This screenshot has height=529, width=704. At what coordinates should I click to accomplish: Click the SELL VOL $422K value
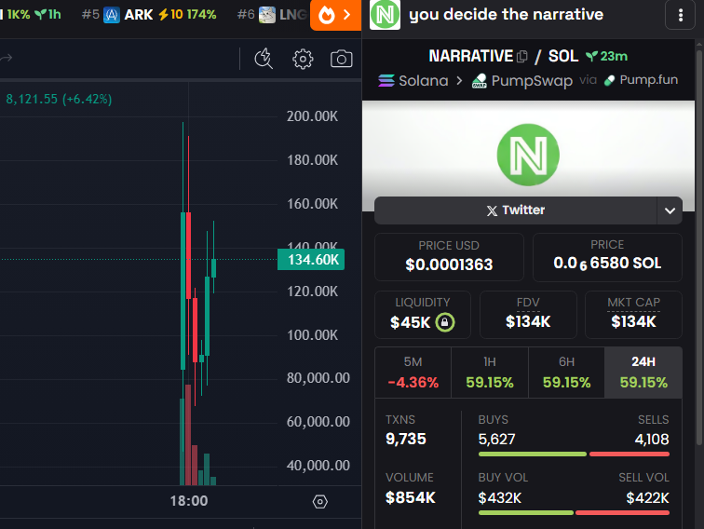[647, 497]
